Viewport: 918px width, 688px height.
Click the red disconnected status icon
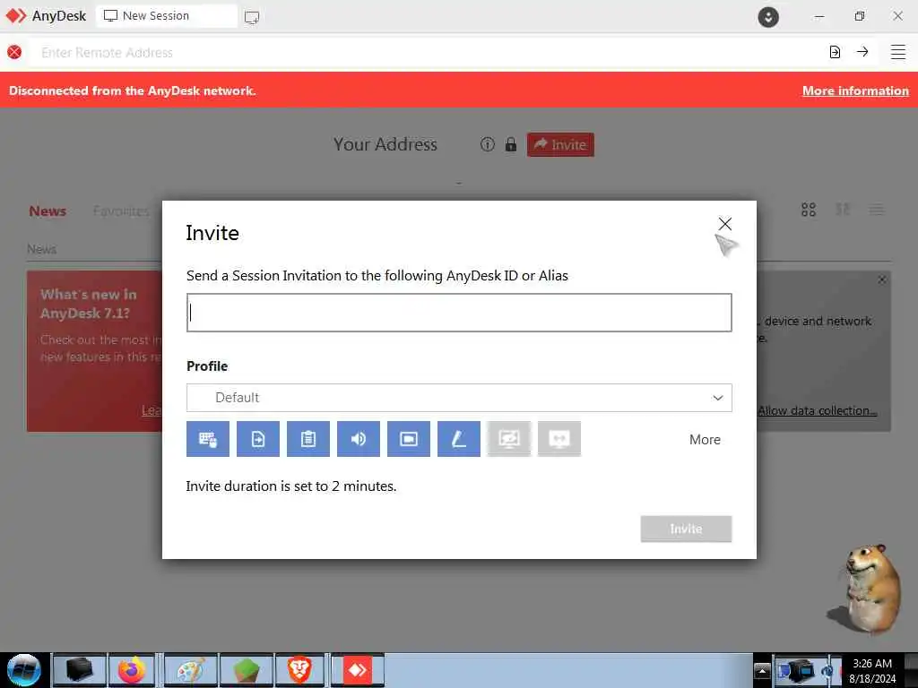[14, 52]
